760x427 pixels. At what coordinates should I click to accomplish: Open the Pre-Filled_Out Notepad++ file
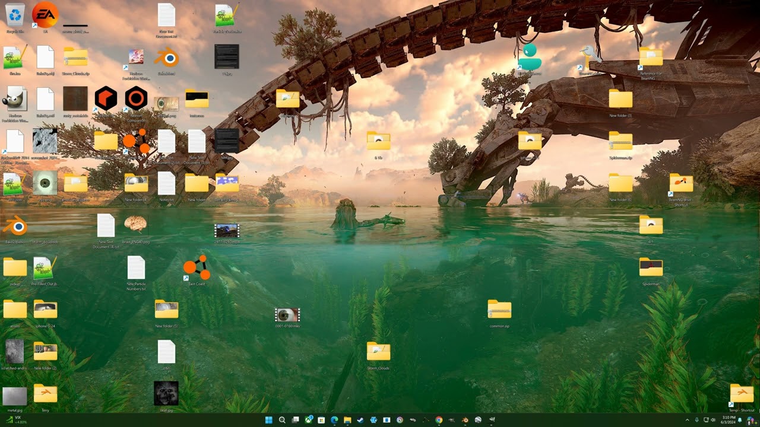coord(45,269)
